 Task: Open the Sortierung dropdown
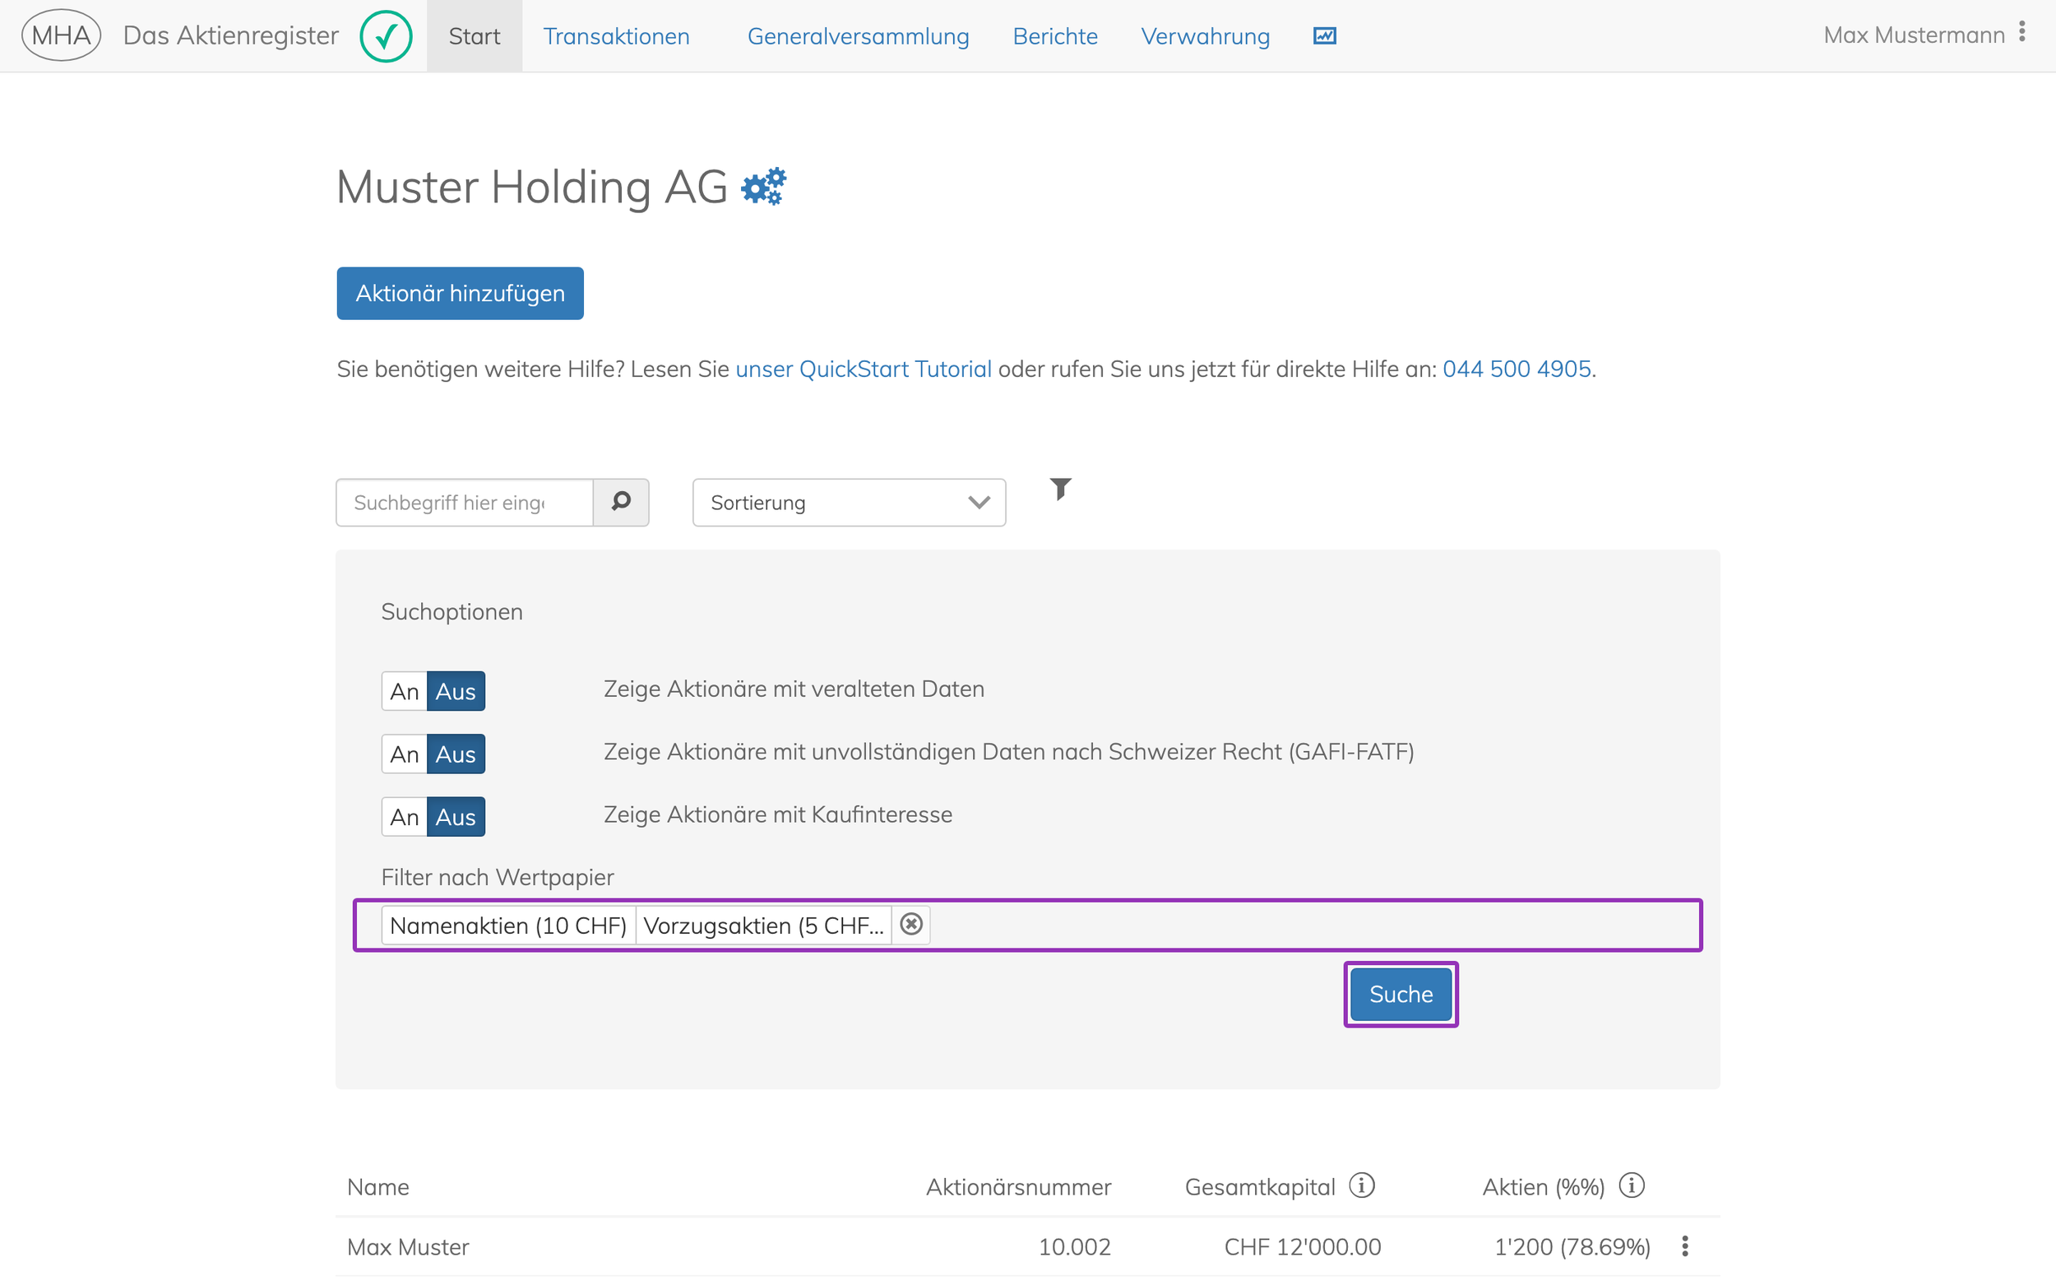pos(849,503)
